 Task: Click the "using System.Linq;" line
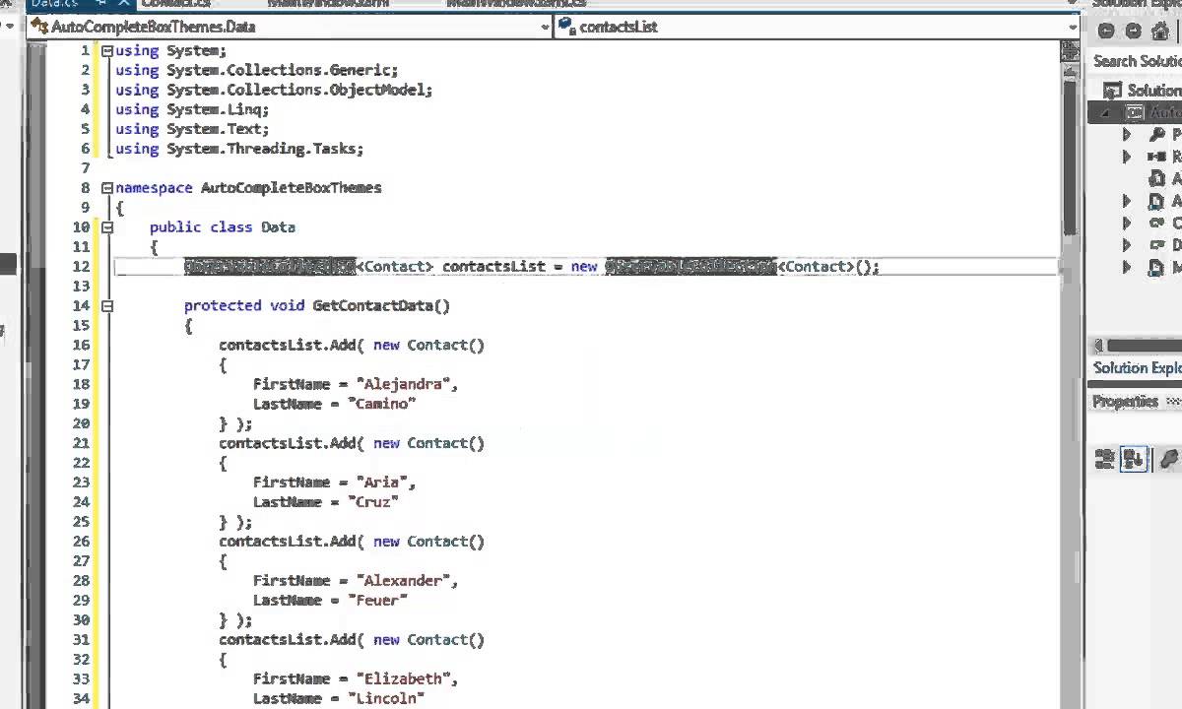click(x=192, y=109)
